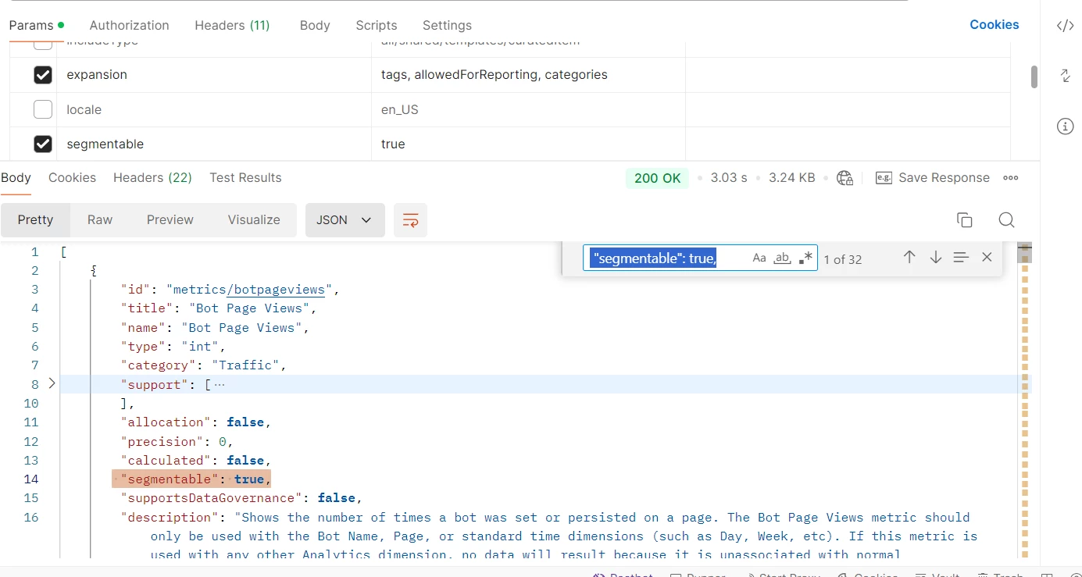Toggle regular expression search in find box
This screenshot has width=1082, height=577.
point(805,258)
